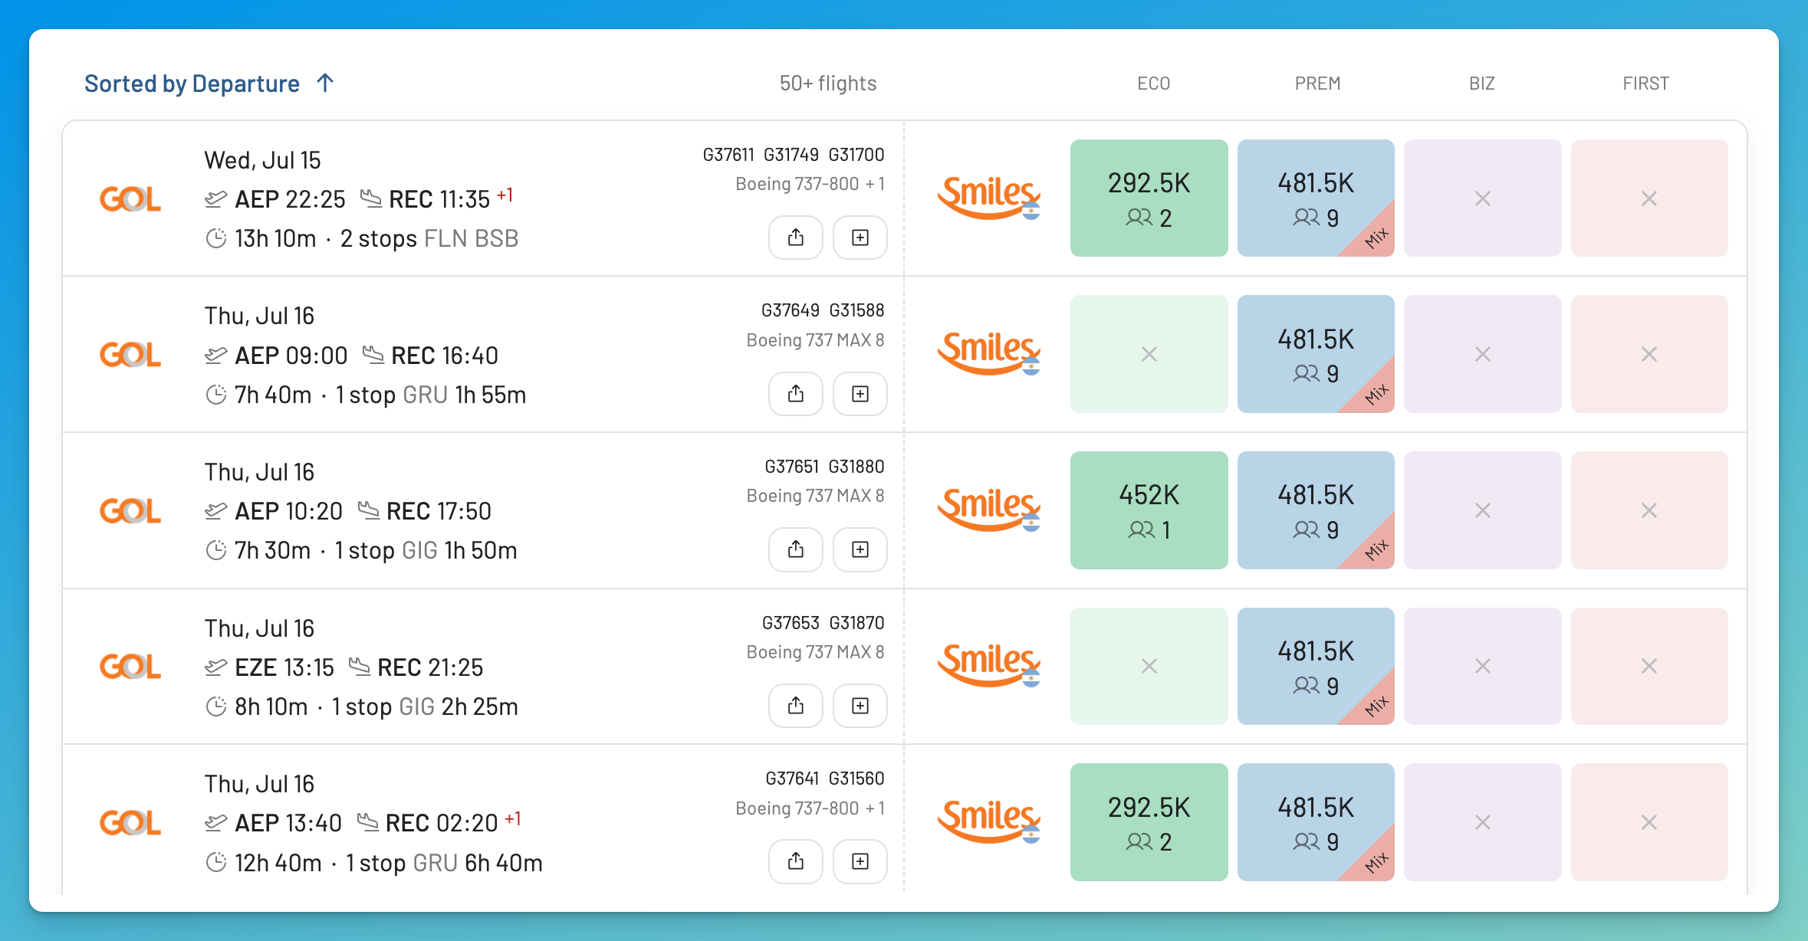Screen dimensions: 1808x941
Task: Click 7h 30m 1 stop GIG duration
Action: [361, 550]
